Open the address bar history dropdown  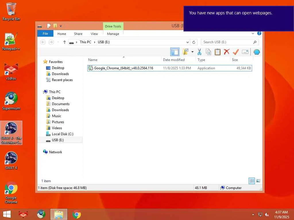click(187, 42)
